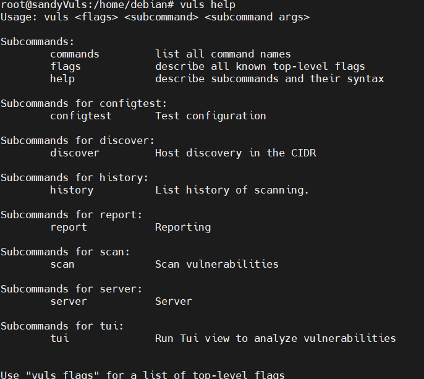This screenshot has width=424, height=379.
Task: Click 'List history of scanning.' description
Action: tap(232, 190)
